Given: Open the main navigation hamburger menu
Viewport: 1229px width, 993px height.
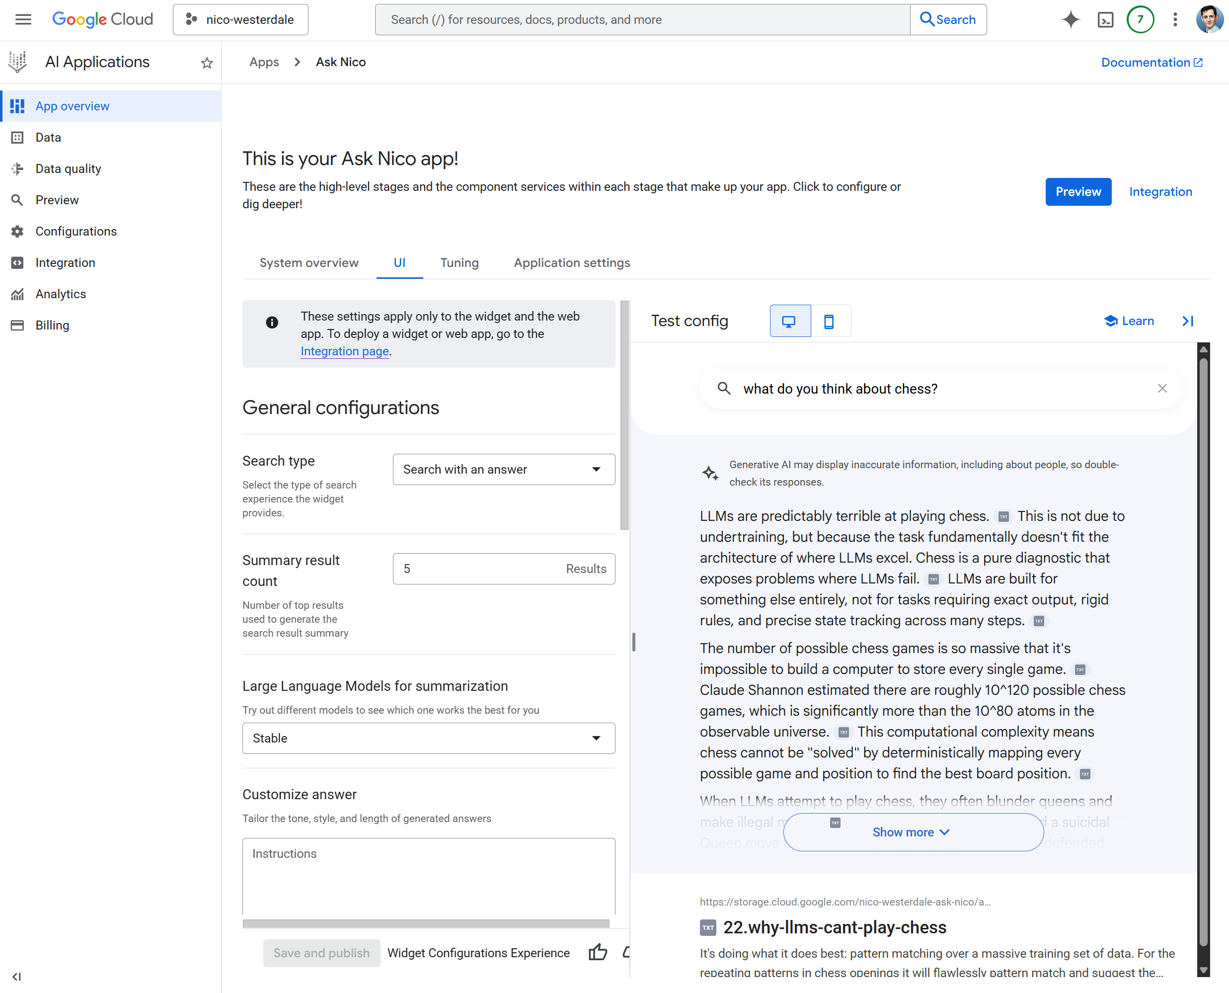Looking at the screenshot, I should [x=23, y=19].
